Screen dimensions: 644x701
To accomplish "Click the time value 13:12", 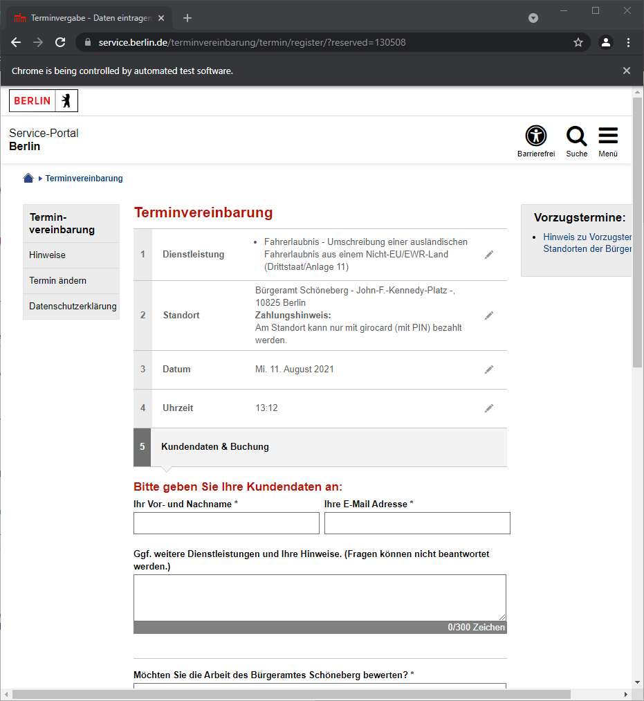I will [x=266, y=408].
